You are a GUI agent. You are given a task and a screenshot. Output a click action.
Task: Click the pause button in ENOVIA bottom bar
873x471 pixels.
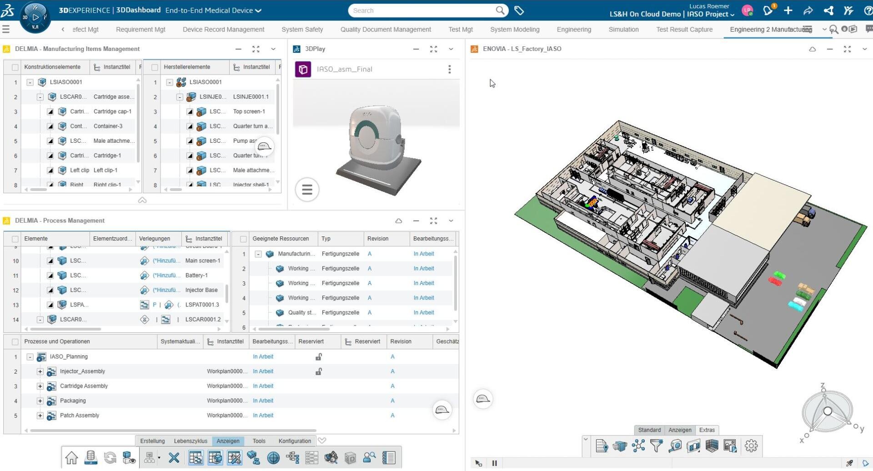click(x=494, y=463)
